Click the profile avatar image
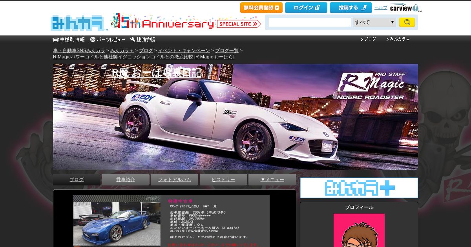471x247 pixels. tap(359, 231)
